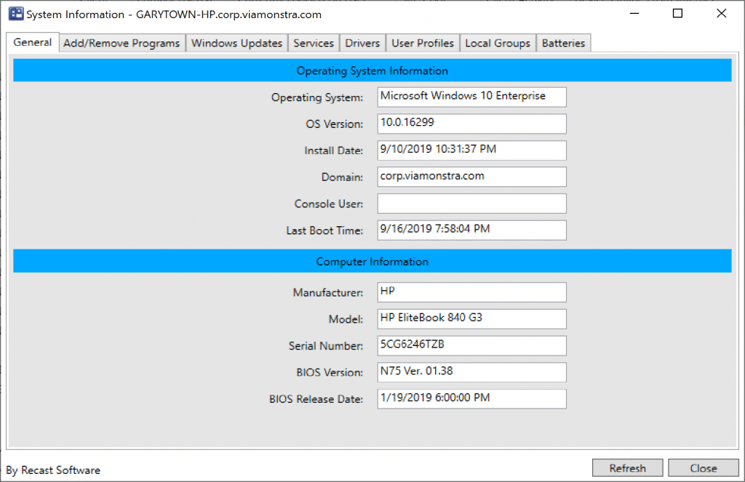Open the Drivers tab
This screenshot has height=482, width=745.
tap(362, 43)
